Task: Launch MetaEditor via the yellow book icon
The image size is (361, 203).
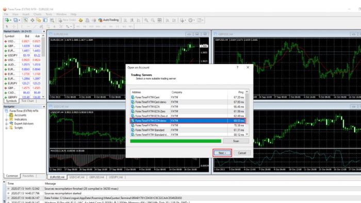Action: click(80, 20)
